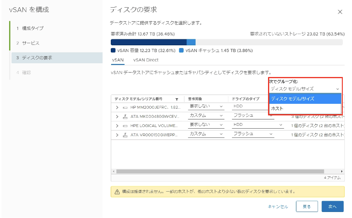Viewport: 352px width, 218px height.
Task: Click the flash disk icon for ATA VR000150GWEPP
Action: [125, 135]
